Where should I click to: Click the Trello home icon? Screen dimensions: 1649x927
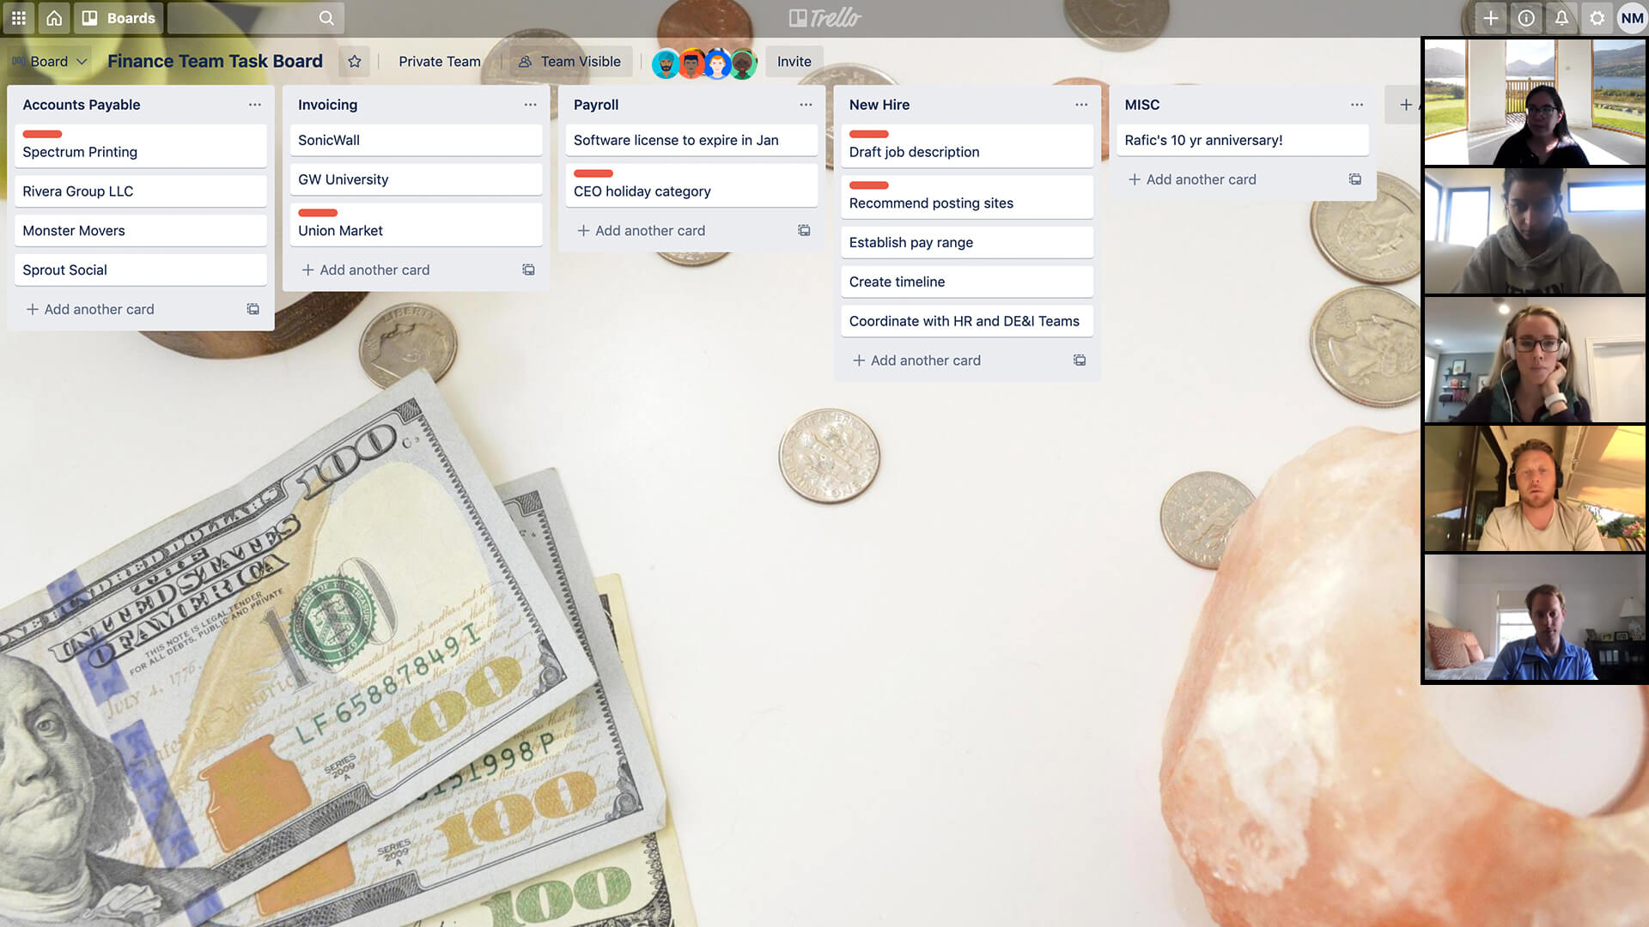53,17
